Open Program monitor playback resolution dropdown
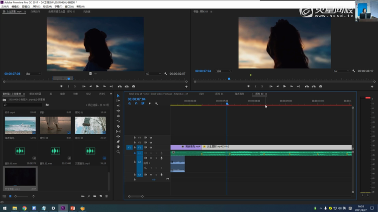Viewport: 378px width, 212px height. (x=341, y=71)
